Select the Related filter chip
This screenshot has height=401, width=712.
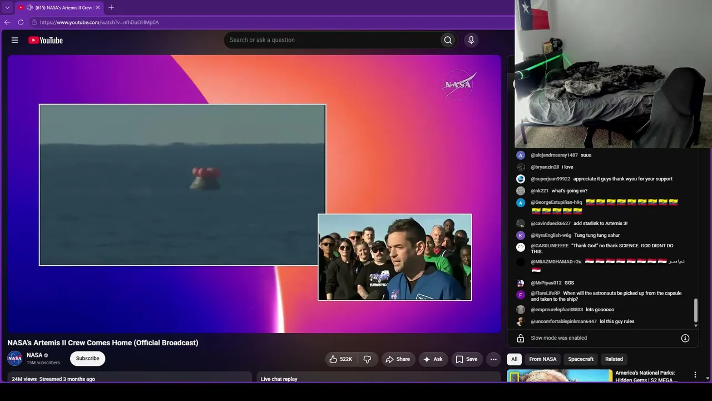(x=614, y=359)
